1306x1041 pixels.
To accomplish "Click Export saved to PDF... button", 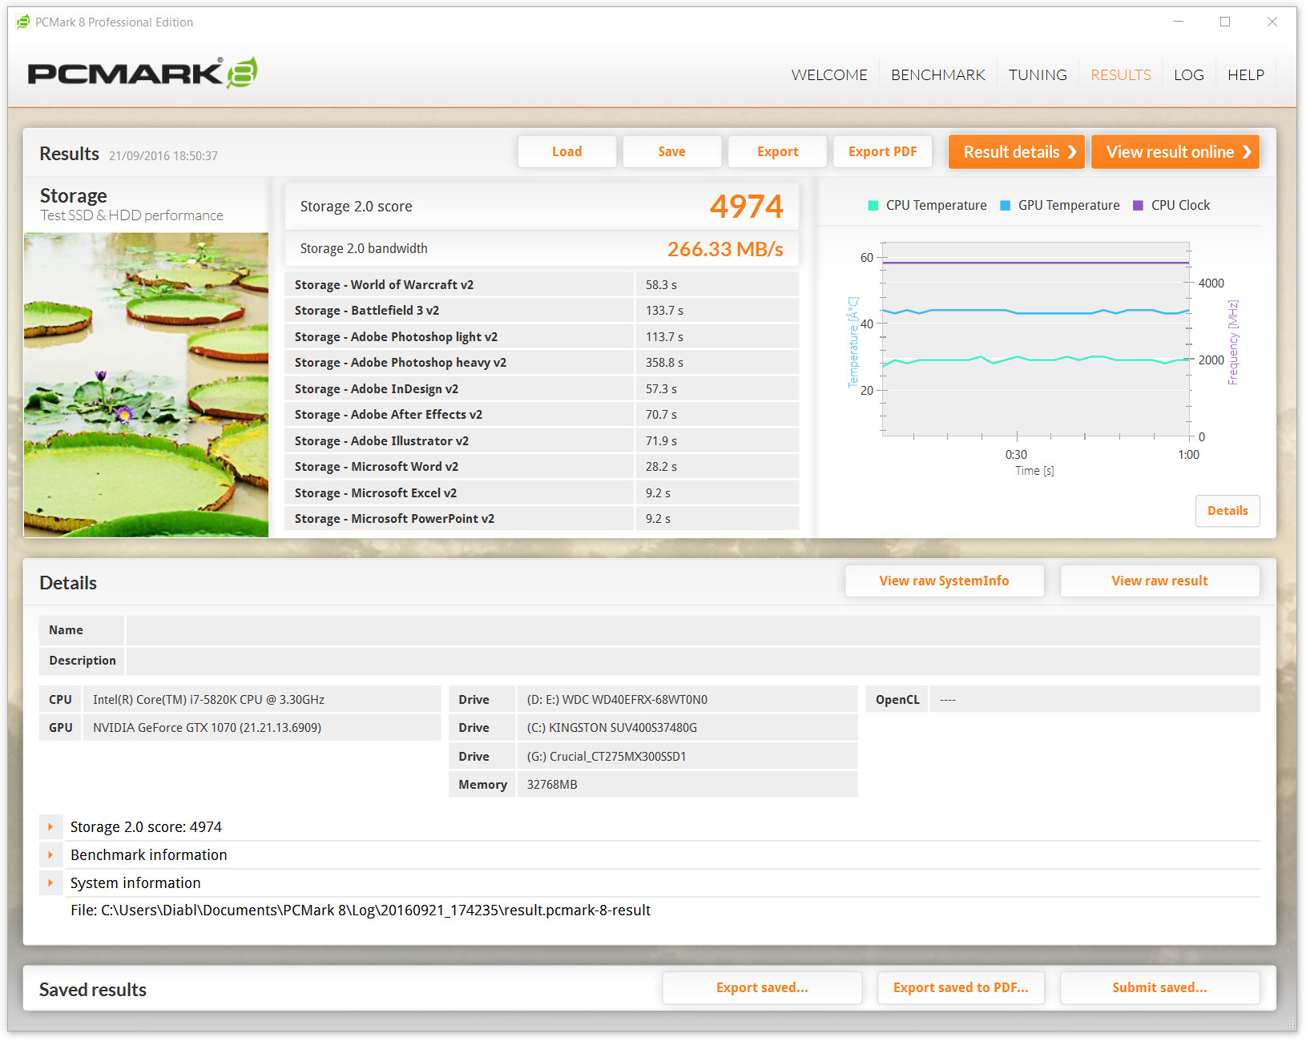I will 961,987.
